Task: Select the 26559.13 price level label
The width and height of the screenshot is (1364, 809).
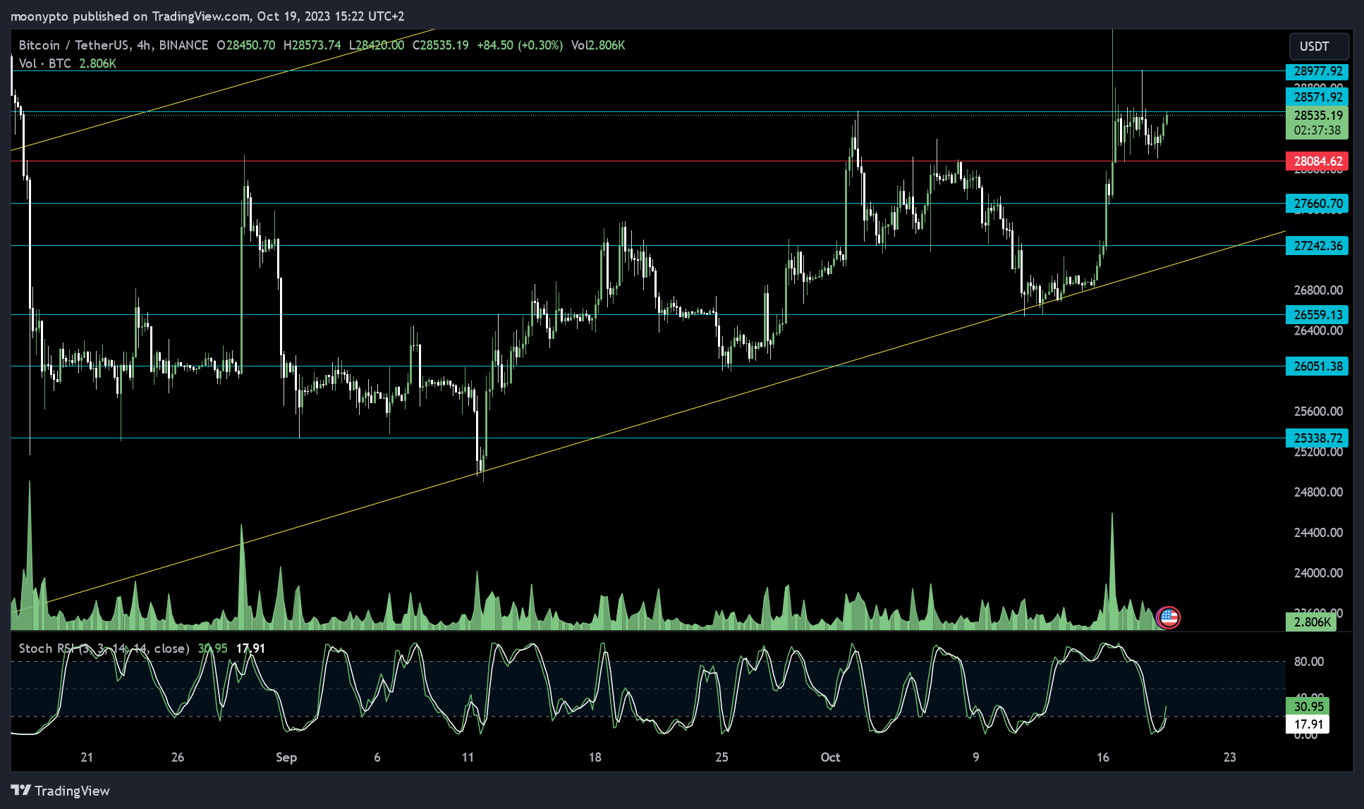Action: pyautogui.click(x=1317, y=315)
